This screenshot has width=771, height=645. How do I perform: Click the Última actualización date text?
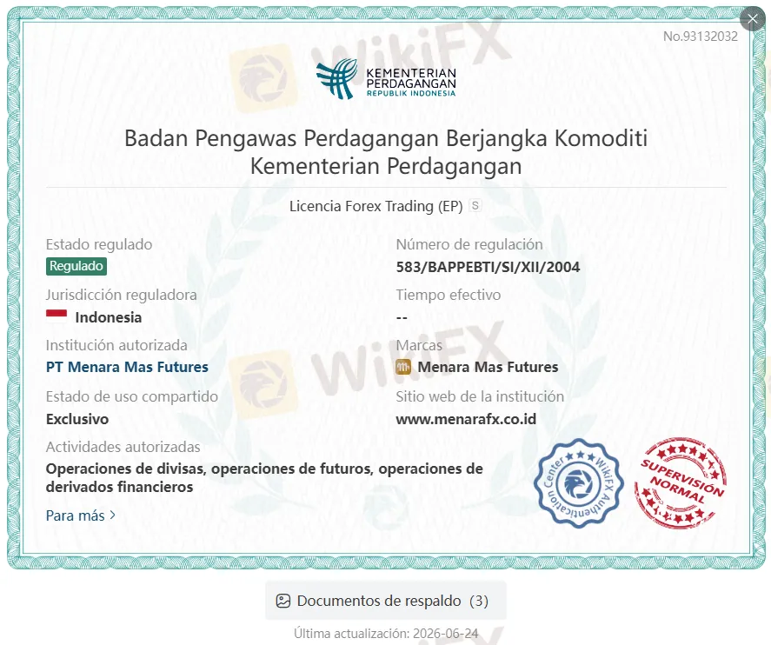click(x=386, y=633)
